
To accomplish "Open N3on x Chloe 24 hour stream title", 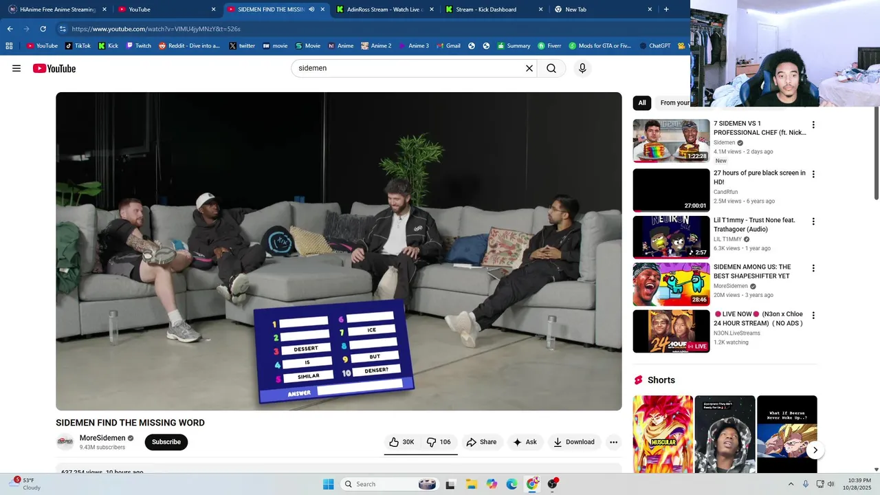I will coord(758,318).
